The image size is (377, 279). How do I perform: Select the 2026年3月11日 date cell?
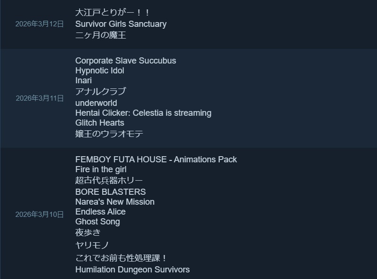40,98
